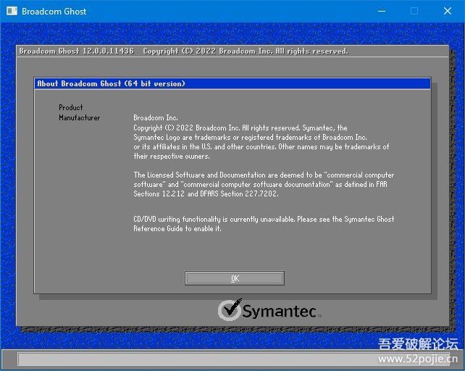Click the Broadcom Ghost window title text
Viewport: 465px width, 371px height.
coord(54,11)
